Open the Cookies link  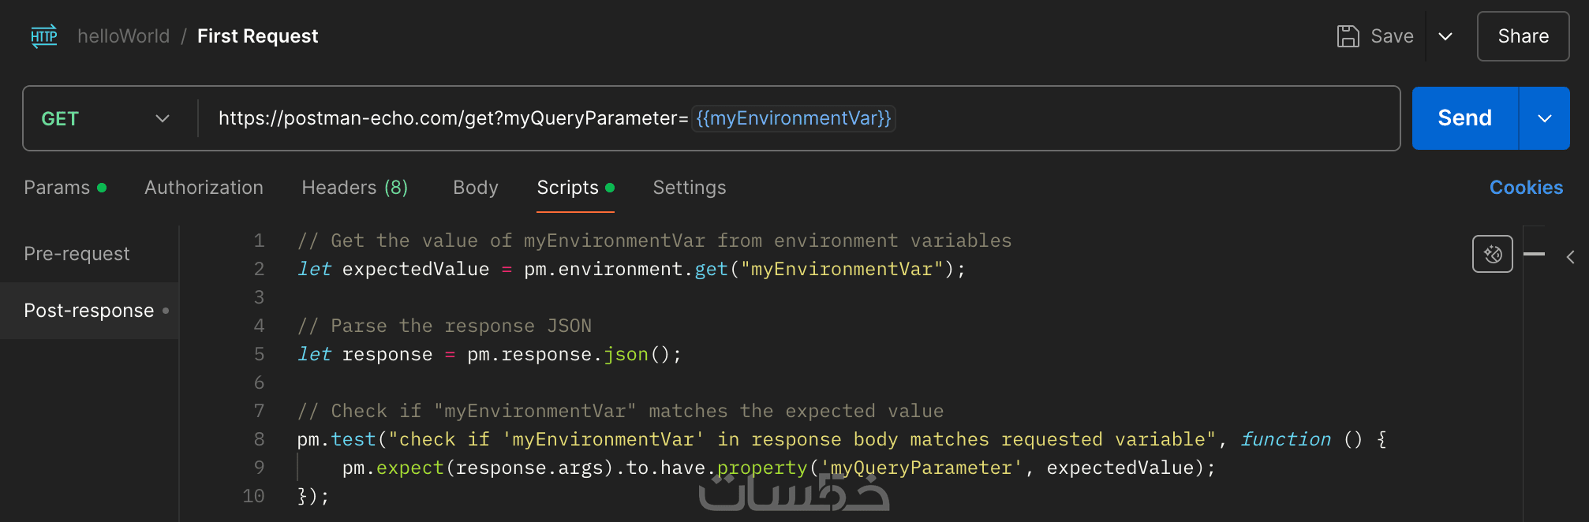point(1526,188)
